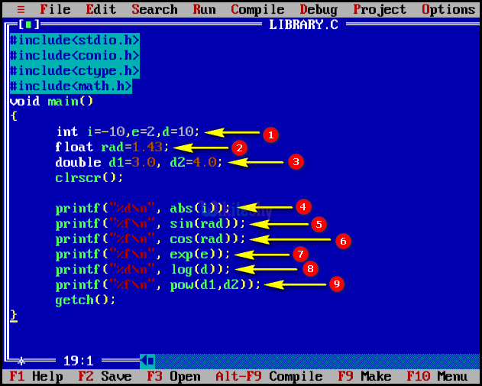Image resolution: width=482 pixels, height=386 pixels.
Task: Click the red annotation marker 1
Action: [269, 135]
